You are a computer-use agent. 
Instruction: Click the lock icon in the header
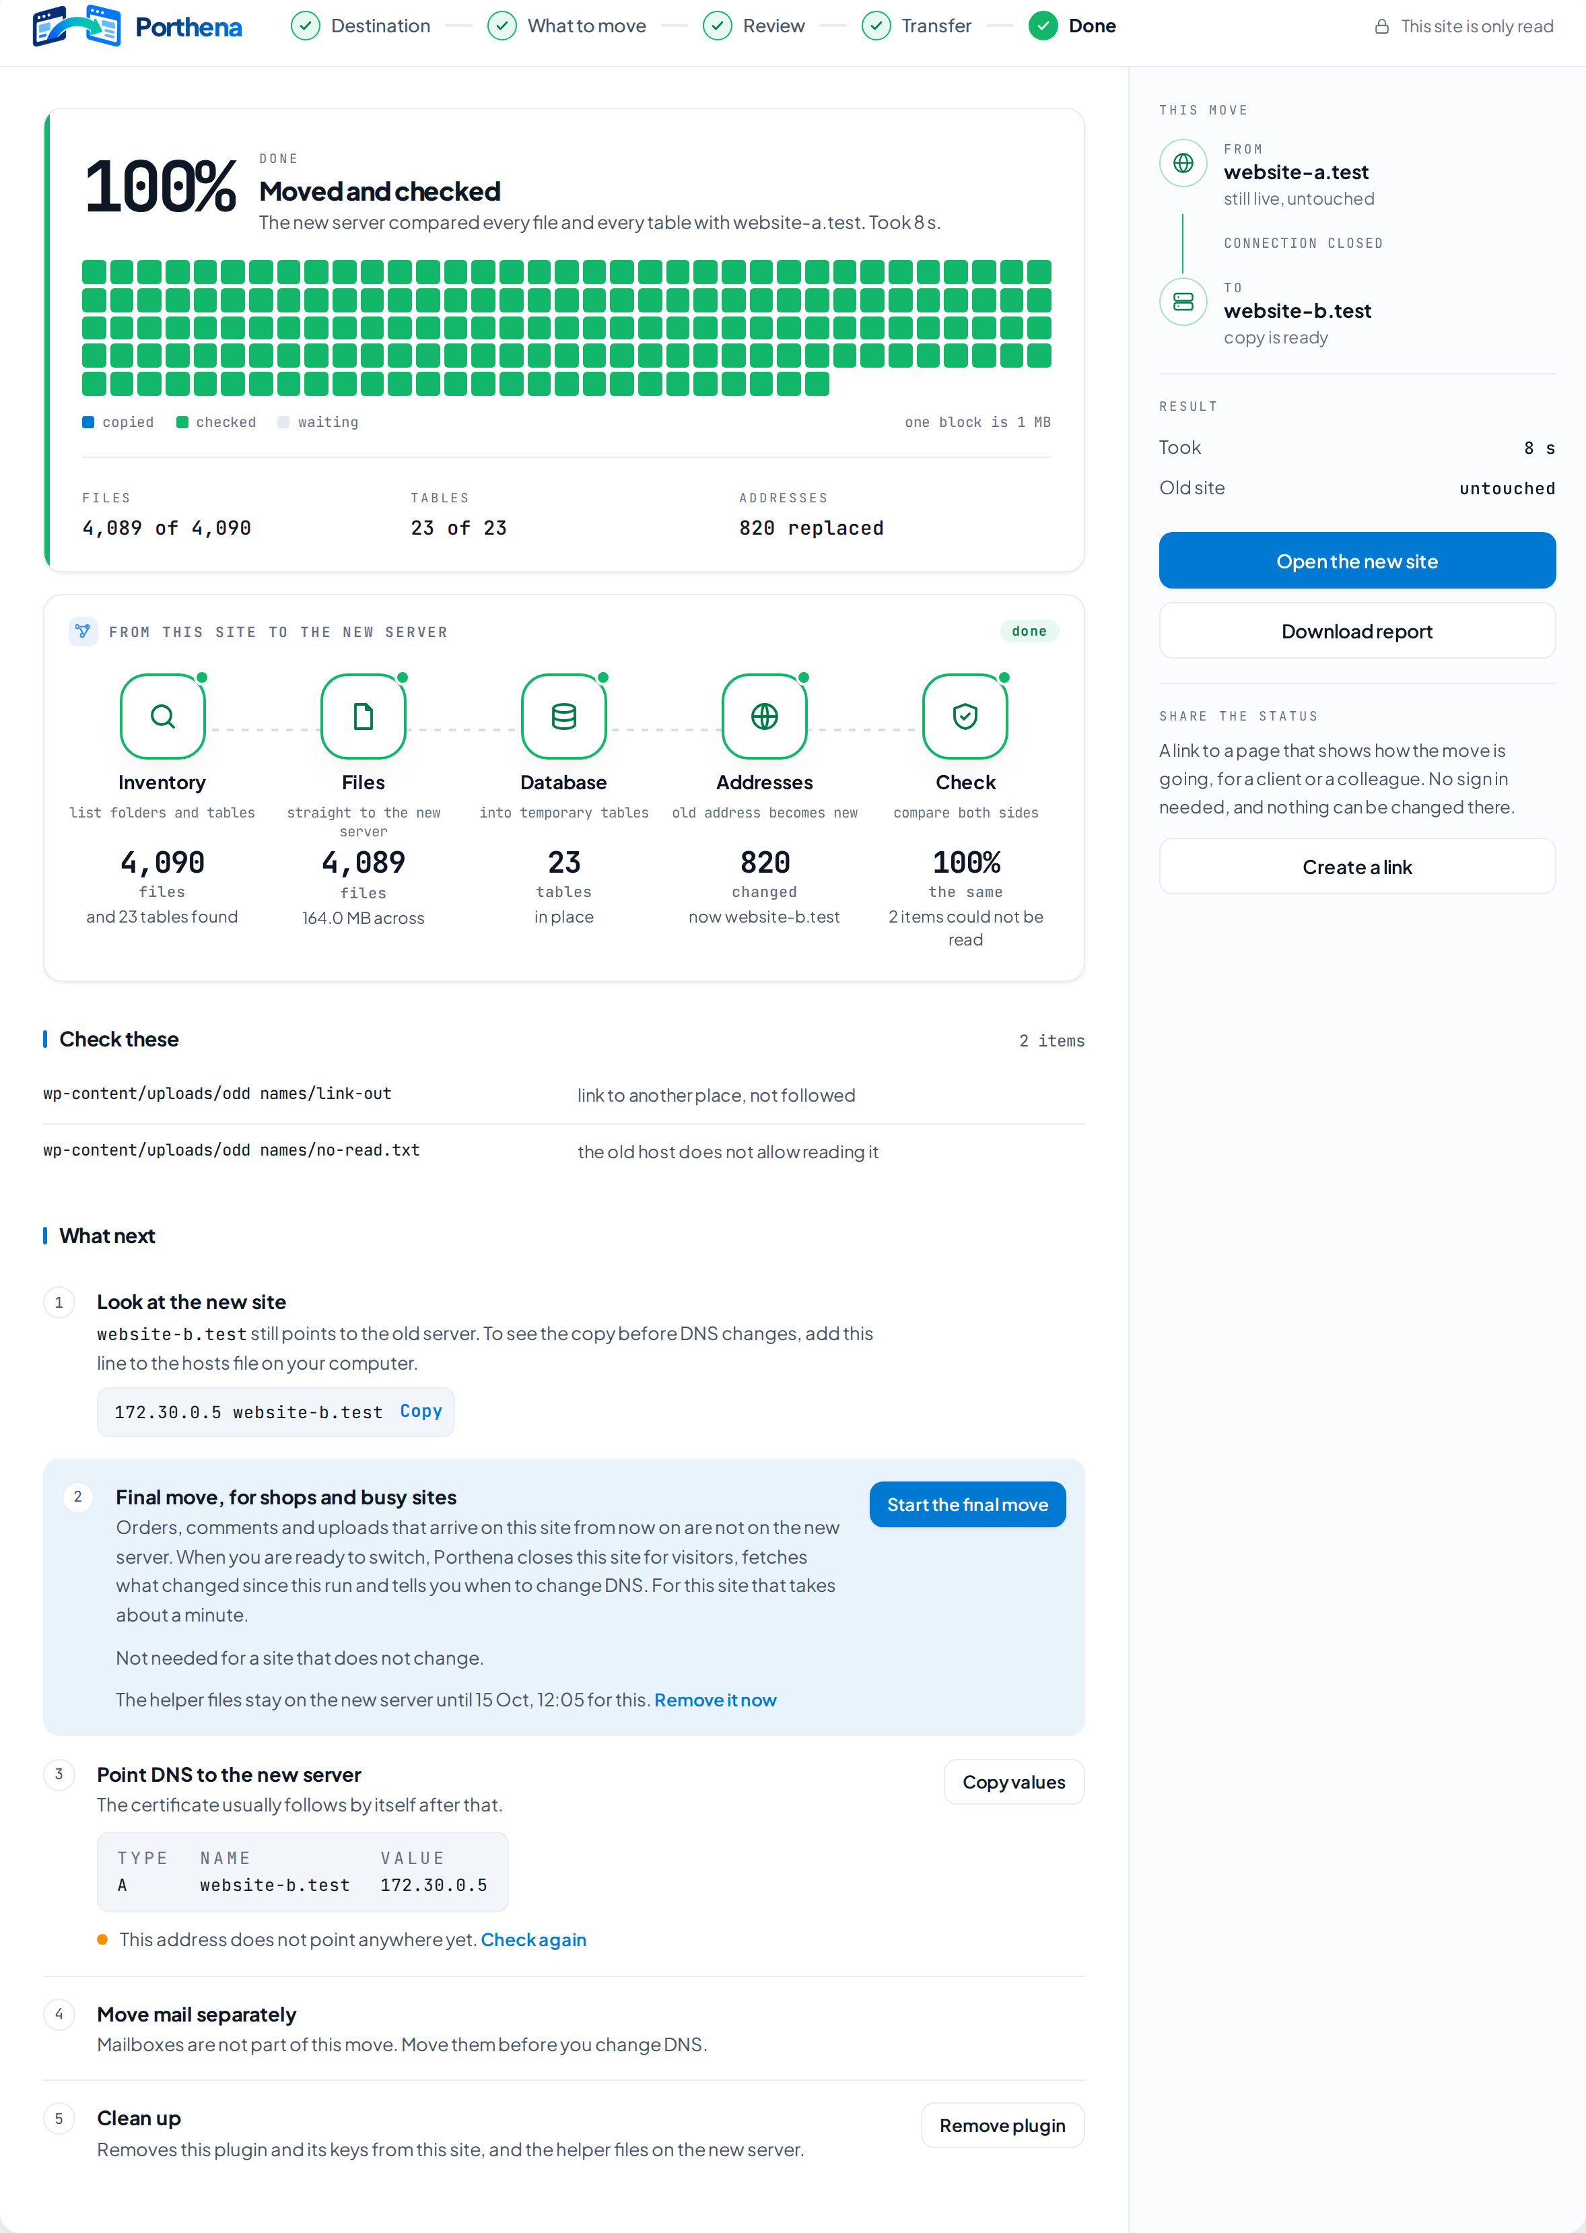1382,26
